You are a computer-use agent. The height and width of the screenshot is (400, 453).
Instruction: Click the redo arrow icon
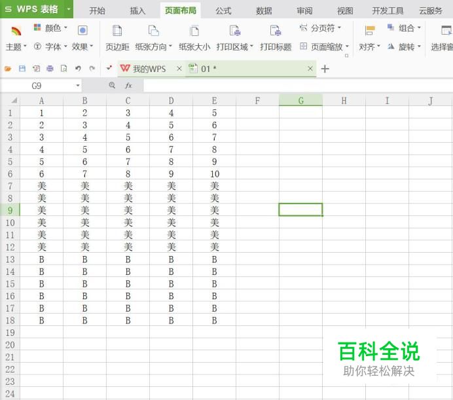pyautogui.click(x=92, y=69)
